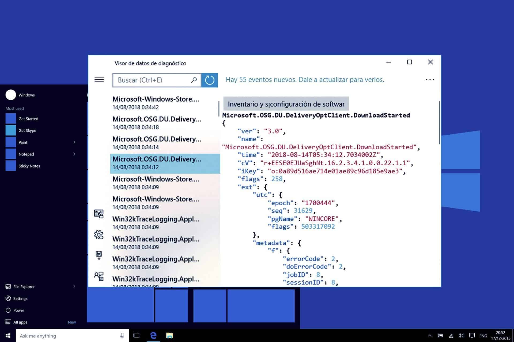Expand the Paint submenu arrow

click(x=74, y=142)
